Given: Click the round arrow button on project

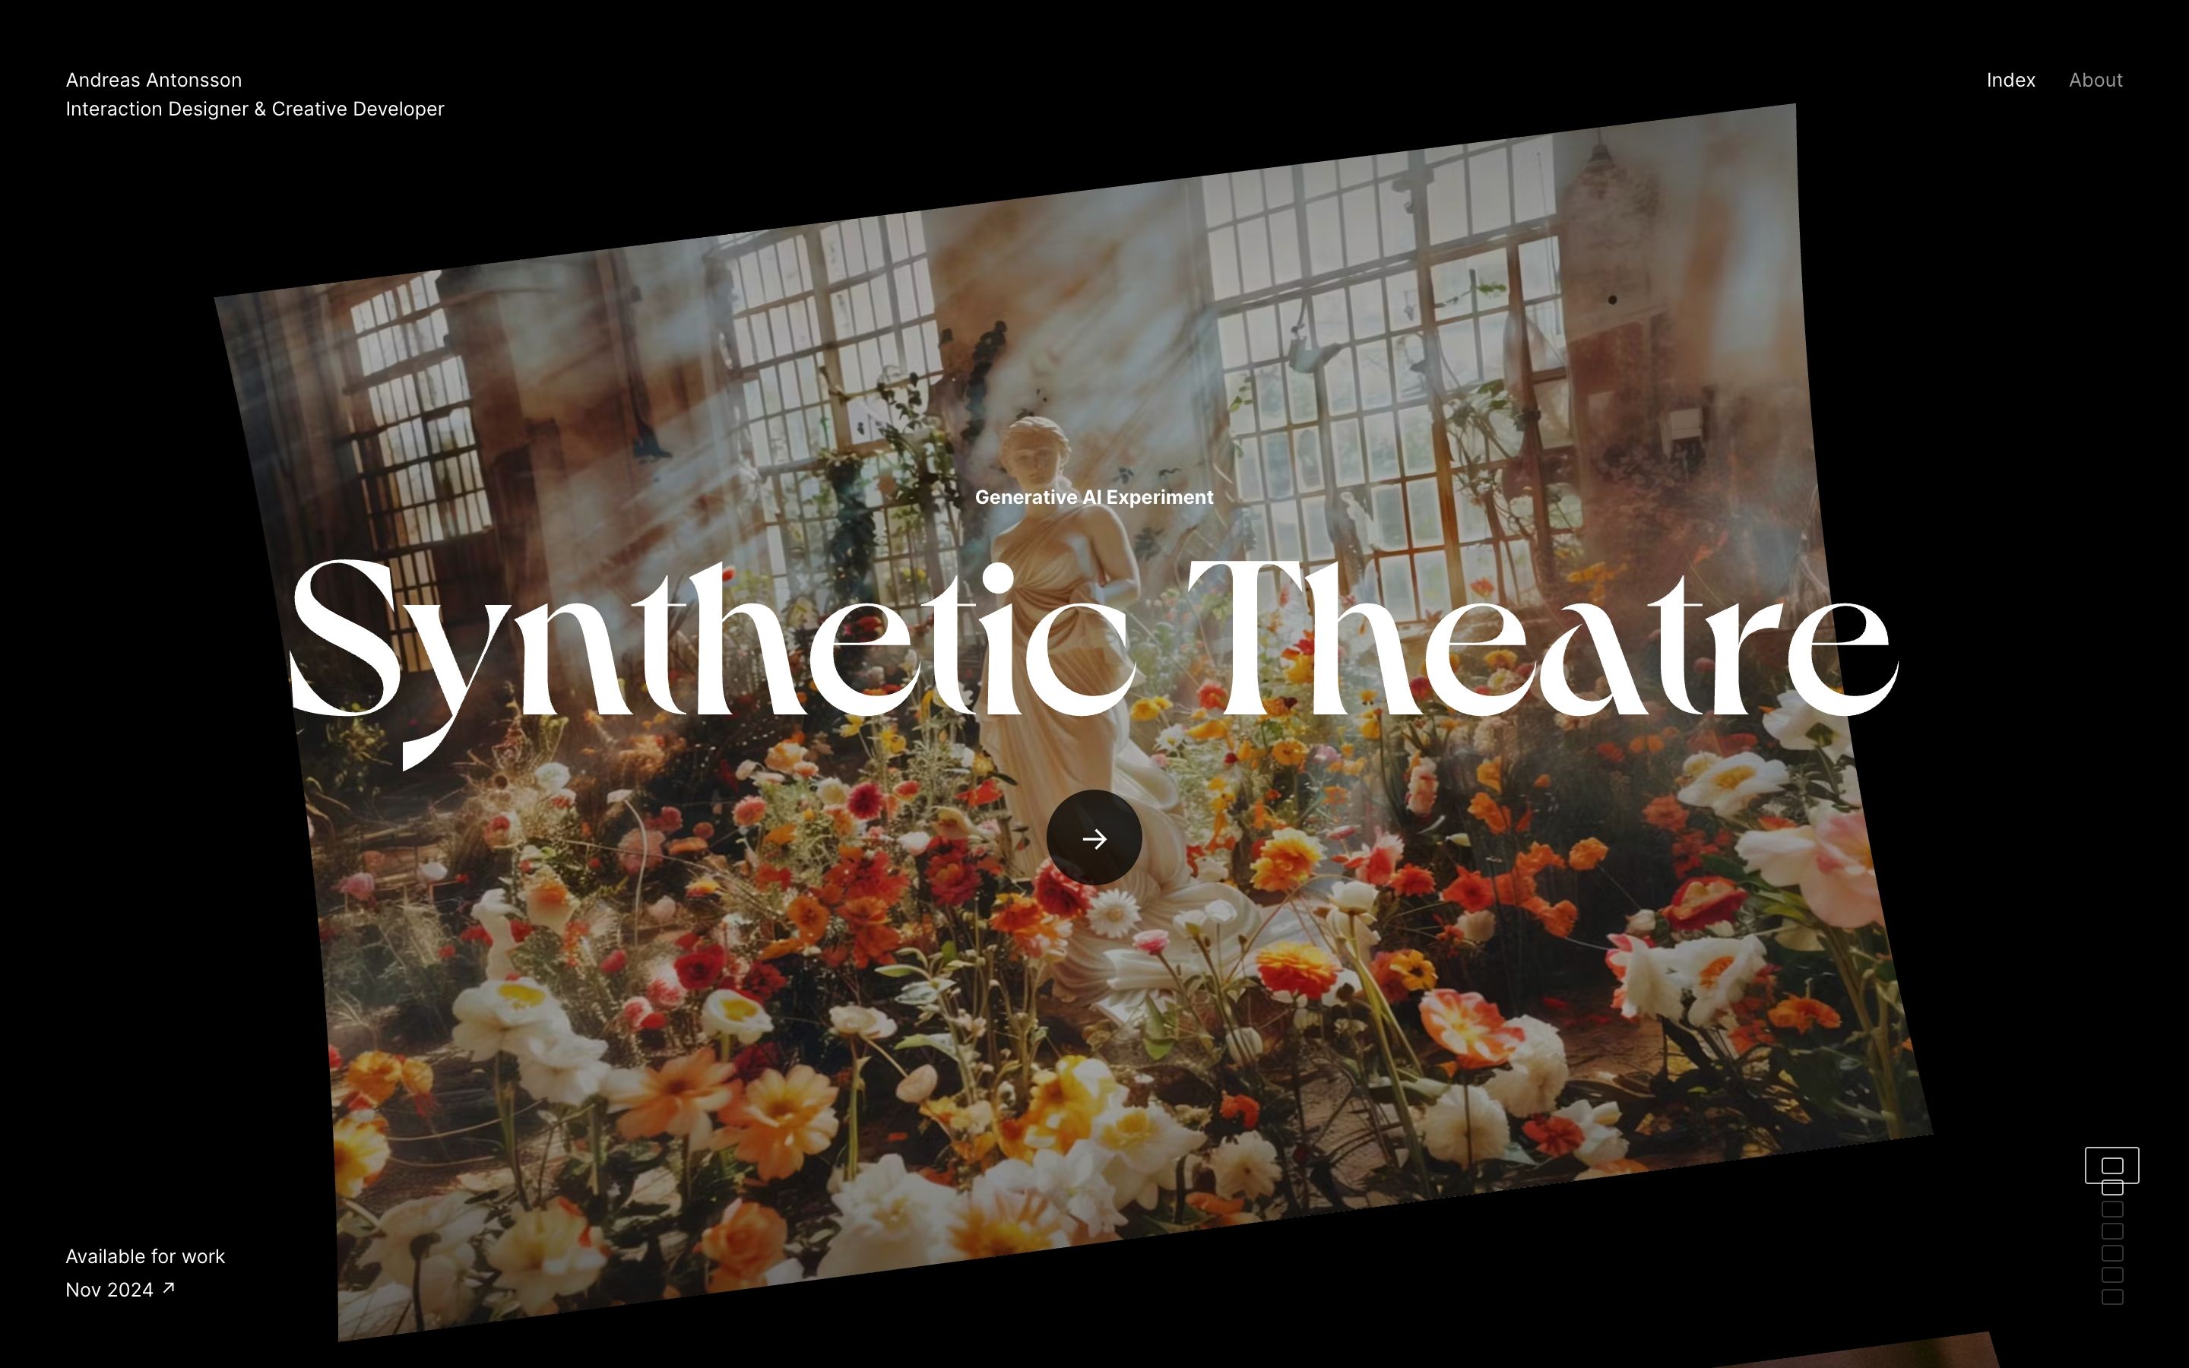Looking at the screenshot, I should 1094,838.
